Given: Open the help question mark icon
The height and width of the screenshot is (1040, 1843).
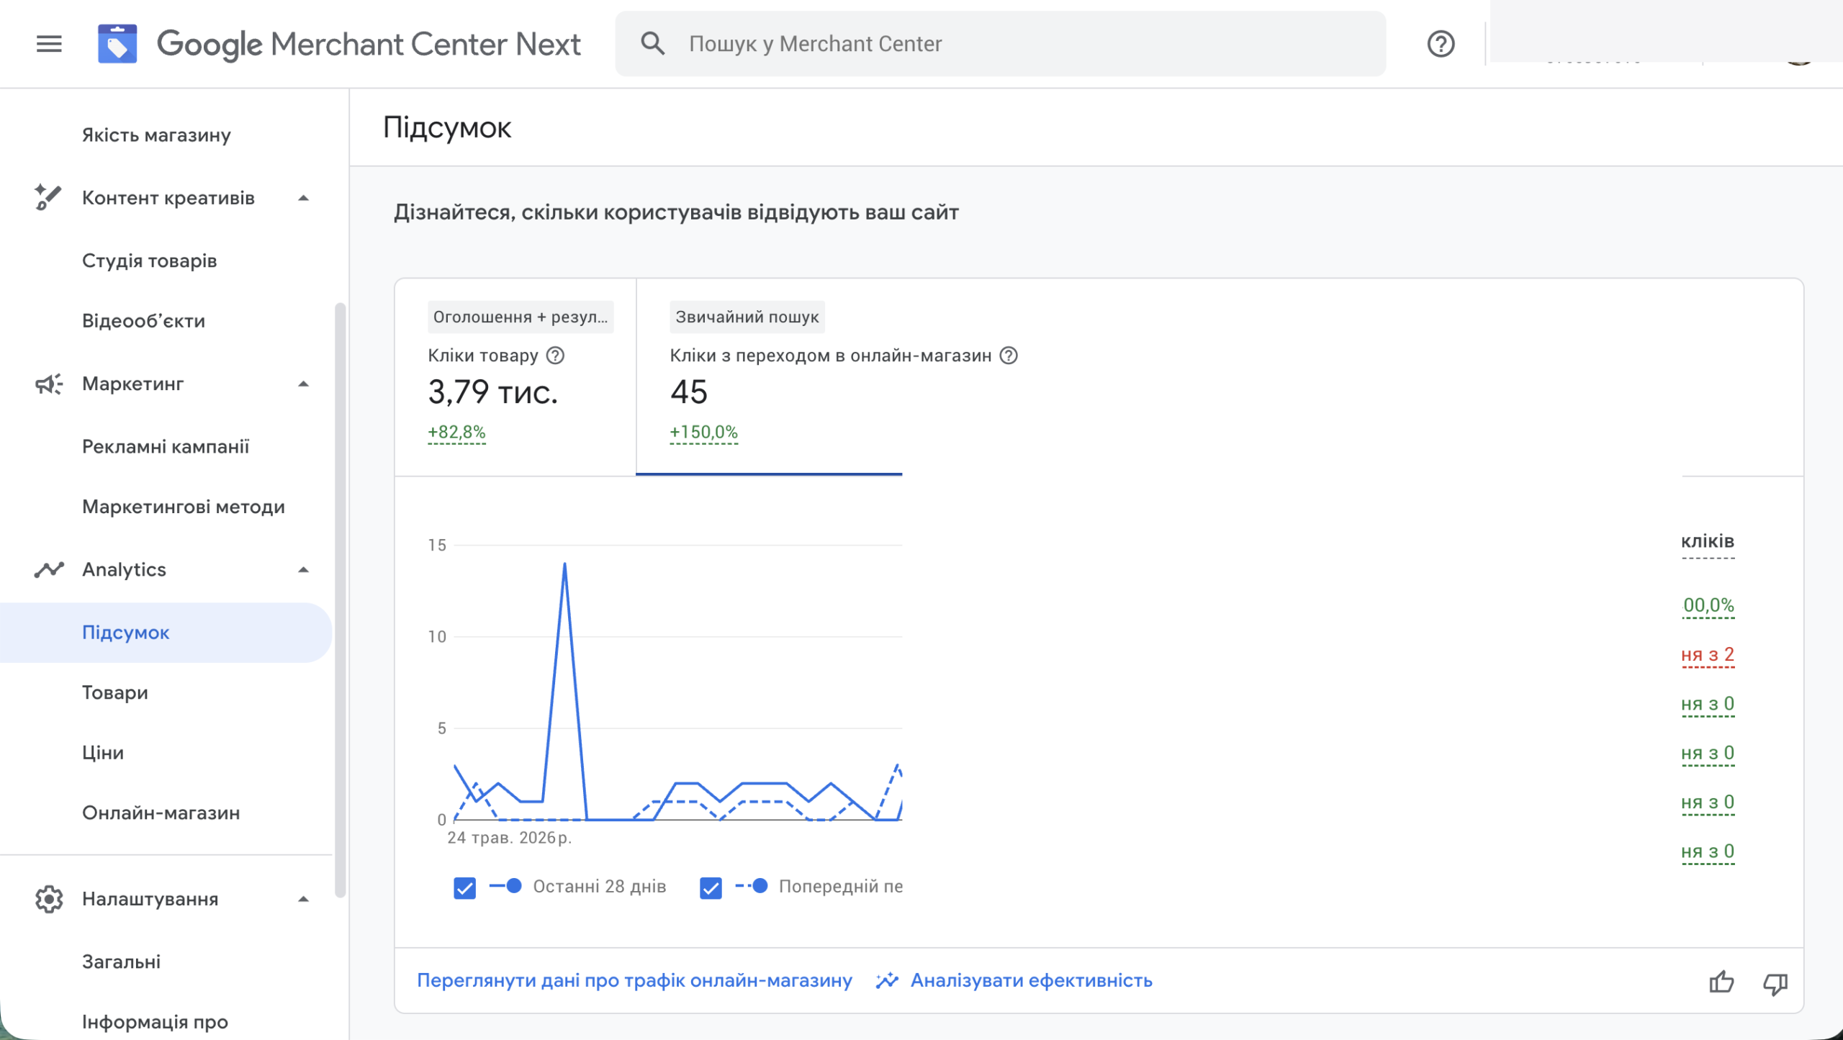Looking at the screenshot, I should [x=1441, y=44].
